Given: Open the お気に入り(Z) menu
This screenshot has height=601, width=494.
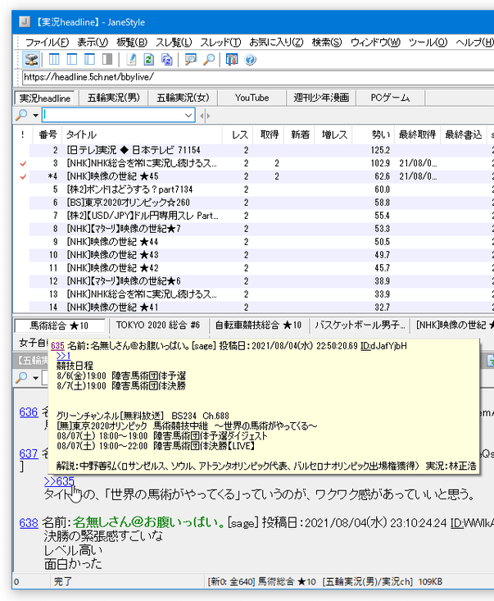Looking at the screenshot, I should [x=276, y=42].
